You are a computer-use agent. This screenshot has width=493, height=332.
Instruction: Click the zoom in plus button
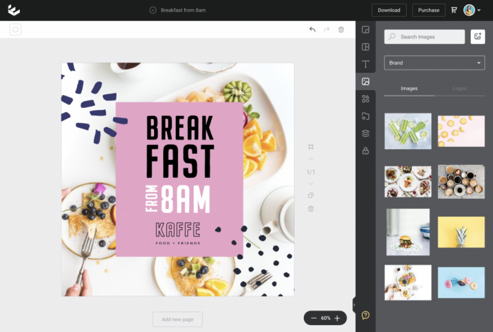[x=337, y=318]
